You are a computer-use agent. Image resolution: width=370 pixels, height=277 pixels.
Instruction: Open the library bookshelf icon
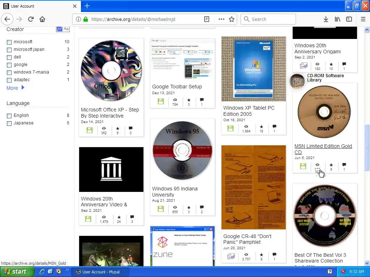tap(337, 19)
